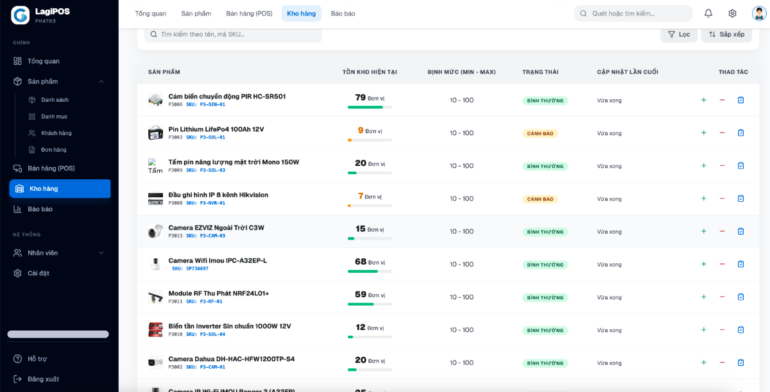
Task: Open the Sắp xếp sort dropdown
Action: [726, 34]
